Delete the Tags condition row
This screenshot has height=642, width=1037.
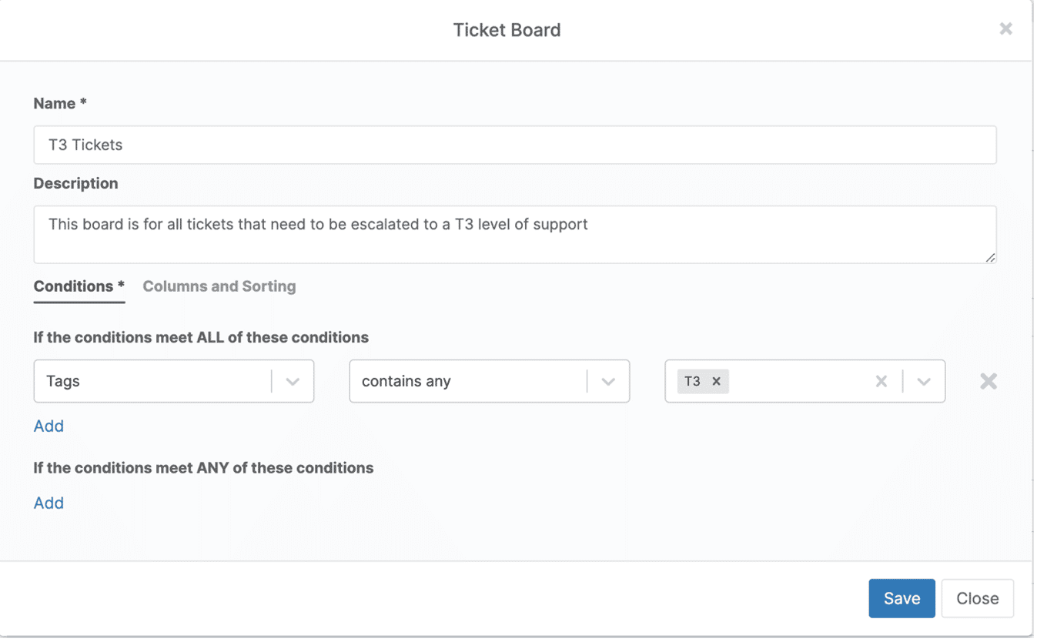pos(988,381)
